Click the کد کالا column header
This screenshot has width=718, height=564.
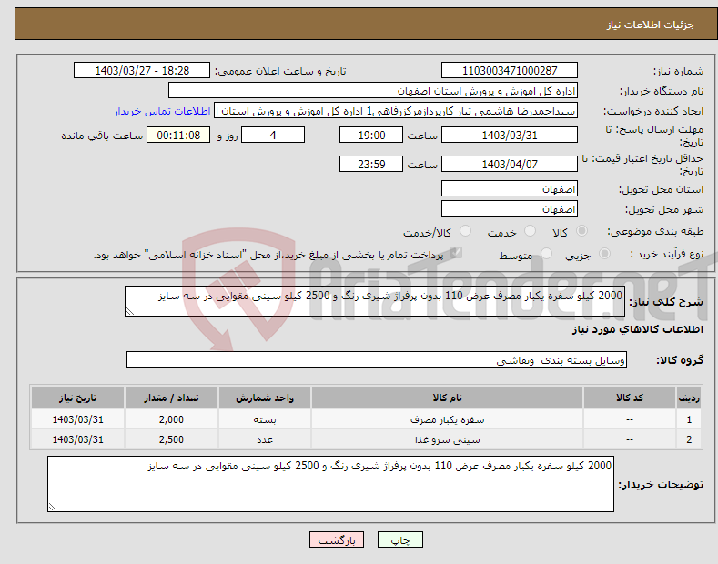(630, 398)
